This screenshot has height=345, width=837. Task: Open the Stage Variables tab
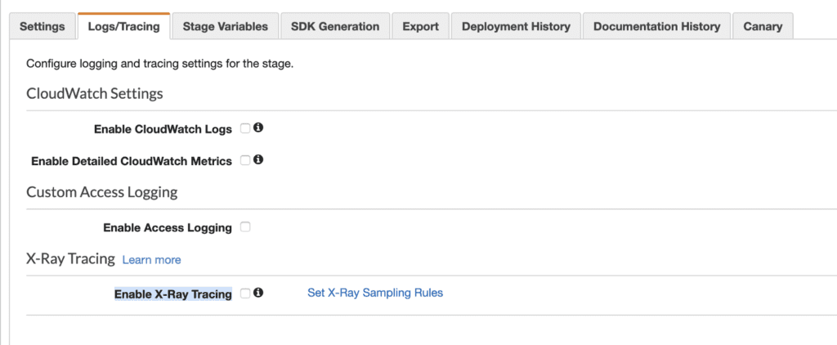[x=226, y=26]
